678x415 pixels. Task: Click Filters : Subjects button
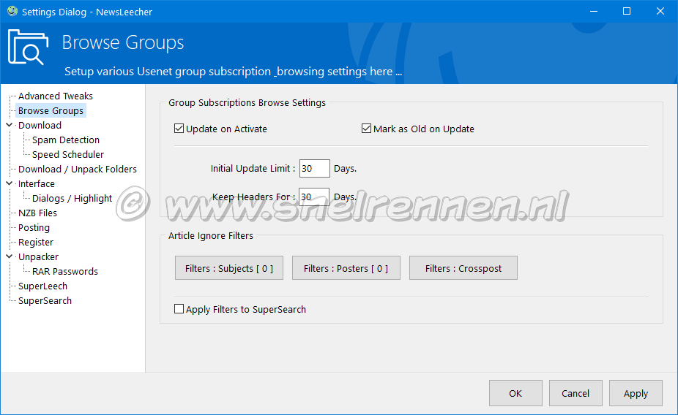[229, 268]
